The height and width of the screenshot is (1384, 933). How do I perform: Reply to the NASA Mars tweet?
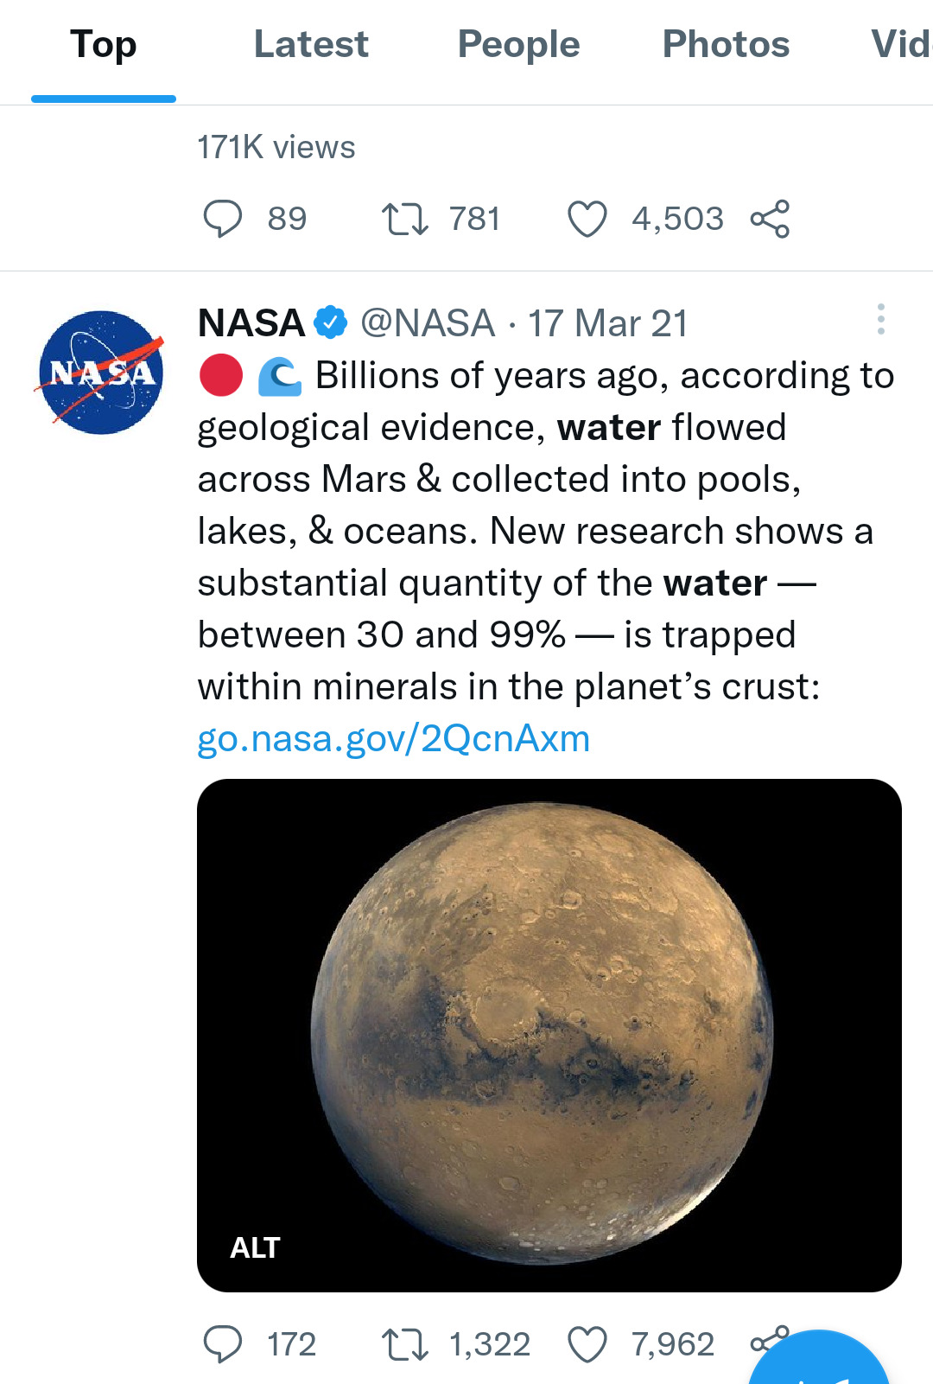click(x=223, y=1344)
